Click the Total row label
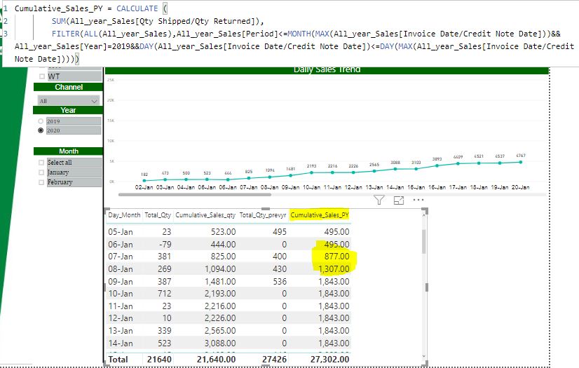The image size is (579, 368). [118, 359]
